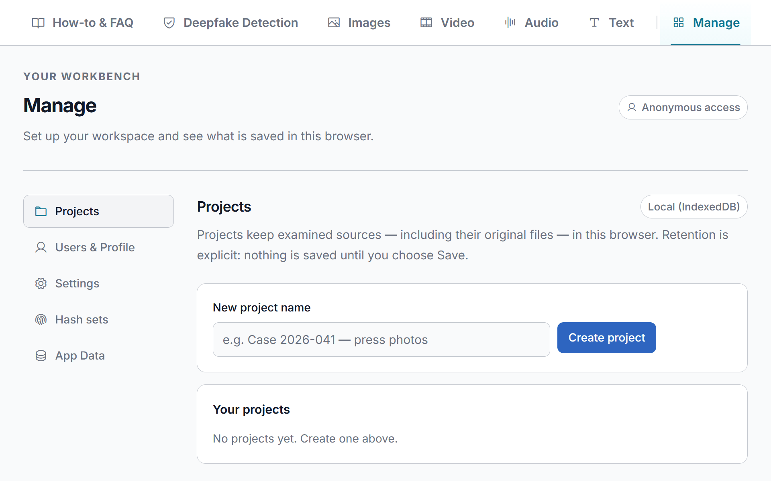
Task: Click the 'New project name' label
Action: pos(261,307)
